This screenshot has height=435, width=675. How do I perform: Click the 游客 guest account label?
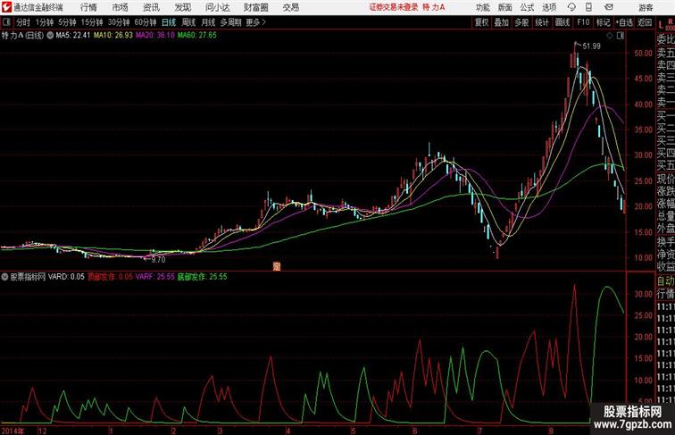click(x=646, y=7)
